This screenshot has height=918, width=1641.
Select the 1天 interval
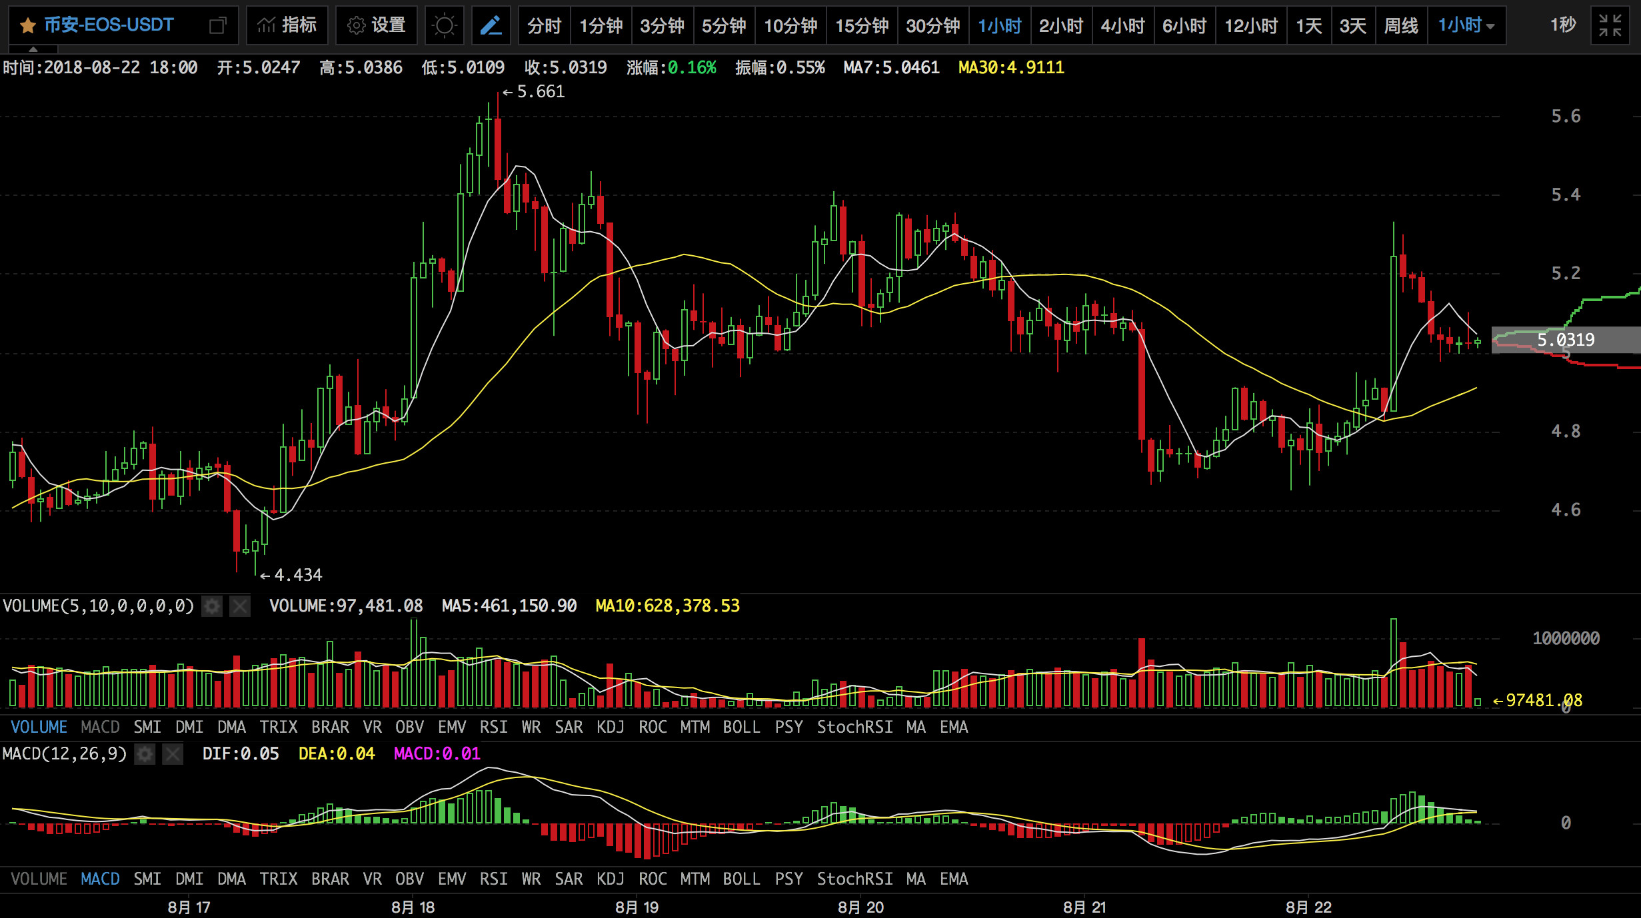[1309, 26]
